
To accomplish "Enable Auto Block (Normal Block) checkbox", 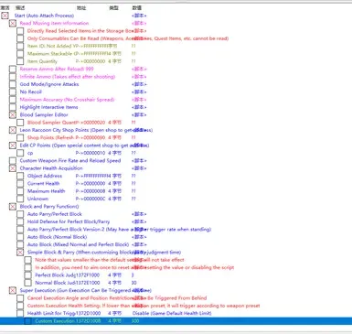I will pyautogui.click(x=20, y=237).
